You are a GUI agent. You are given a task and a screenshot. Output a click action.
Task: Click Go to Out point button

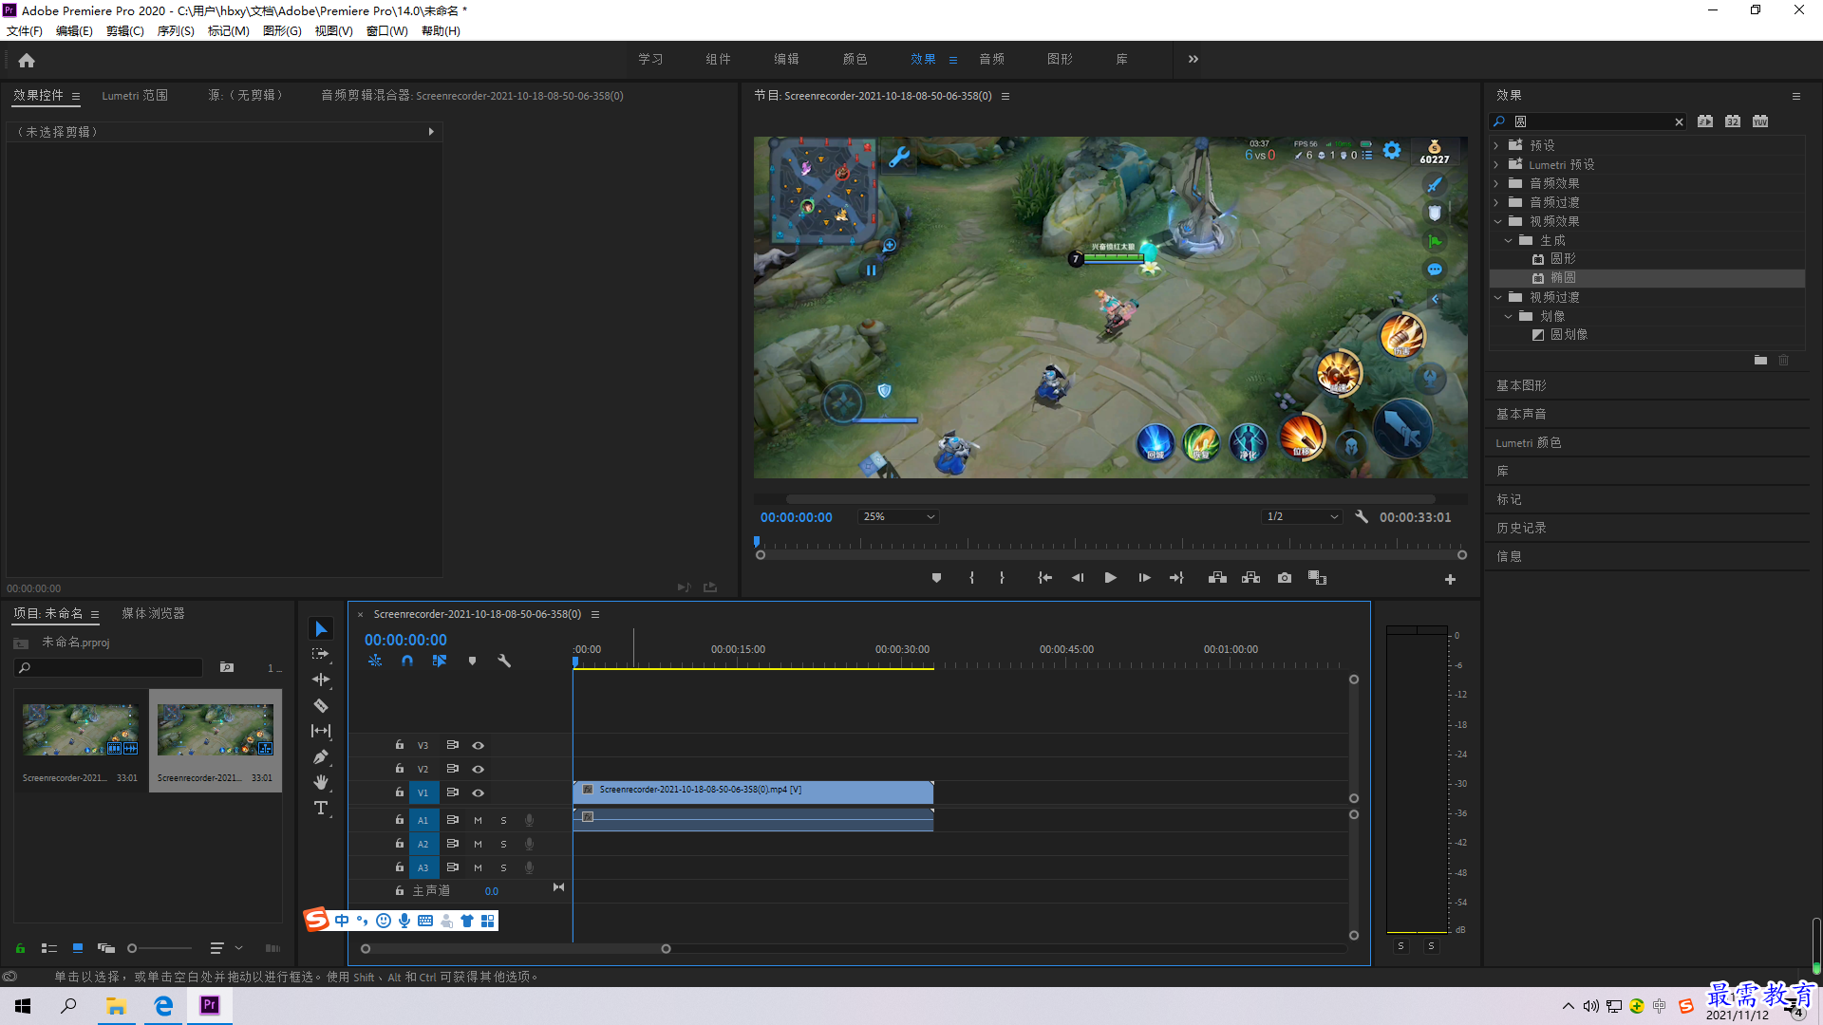pyautogui.click(x=1176, y=578)
